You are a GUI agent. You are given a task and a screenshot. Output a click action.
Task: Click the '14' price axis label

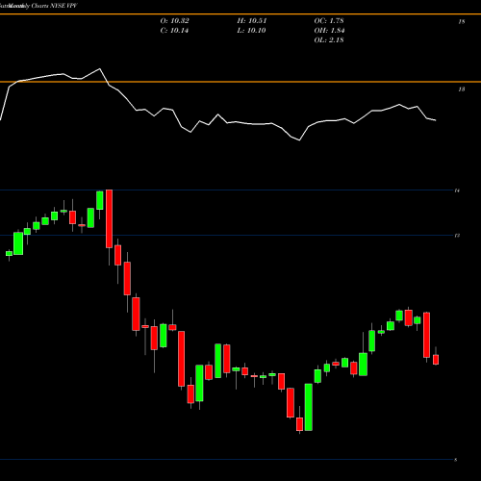pos(457,190)
